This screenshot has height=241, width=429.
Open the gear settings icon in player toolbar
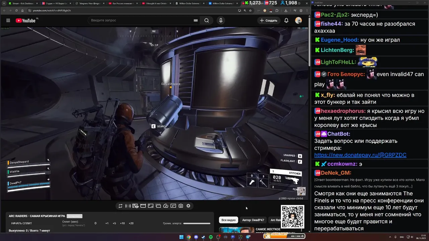[x=188, y=206]
